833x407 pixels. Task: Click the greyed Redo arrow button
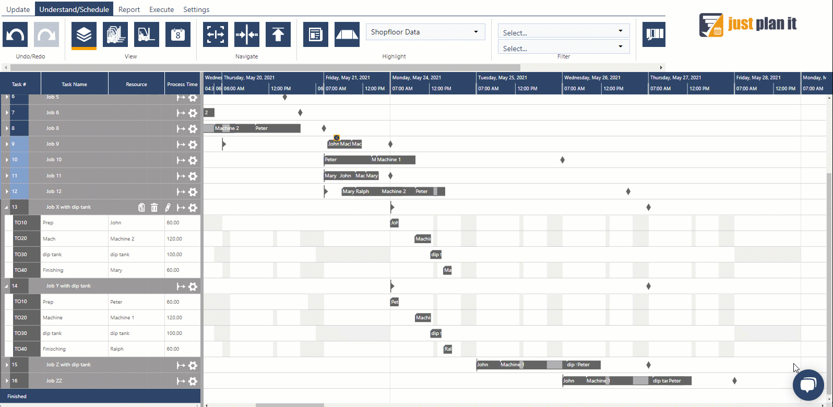pos(46,35)
